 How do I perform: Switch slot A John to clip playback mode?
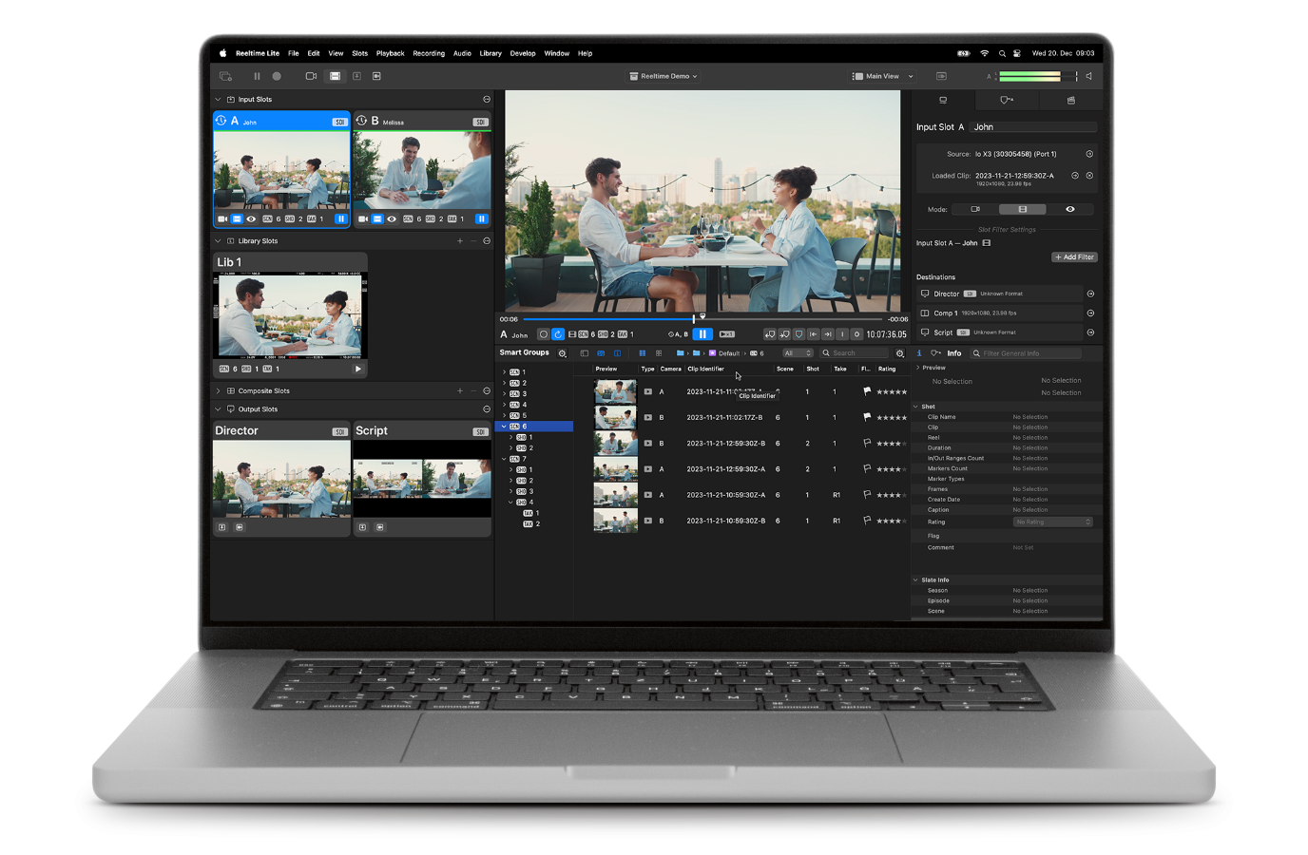click(x=237, y=218)
